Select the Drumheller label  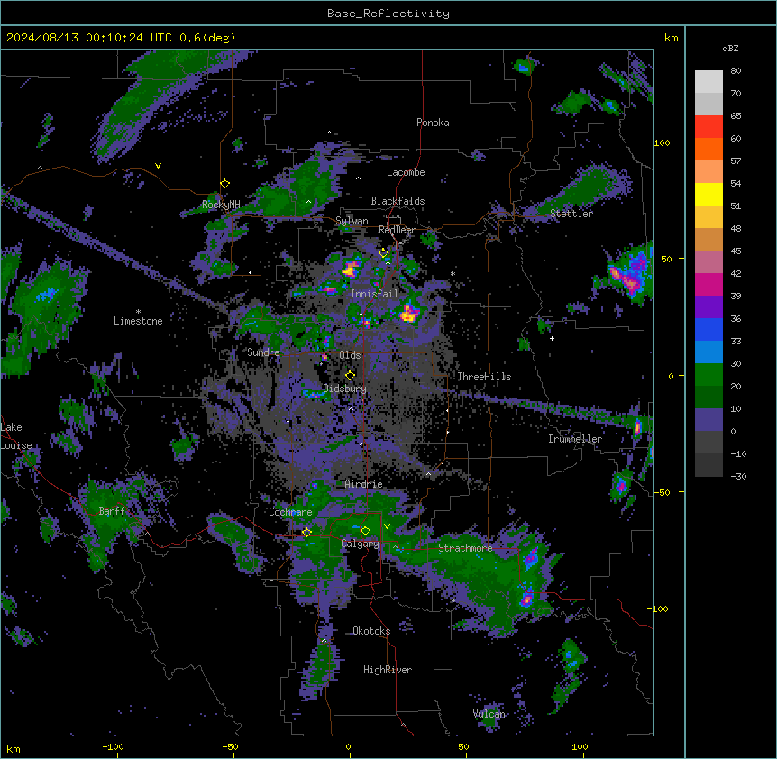575,439
